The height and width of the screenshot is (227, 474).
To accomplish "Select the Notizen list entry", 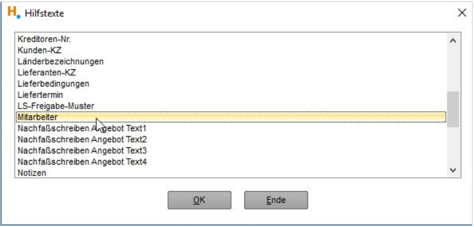I will [231, 173].
